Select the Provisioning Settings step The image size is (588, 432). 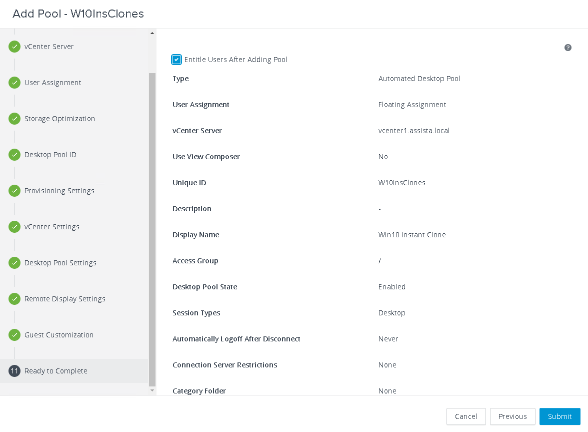click(59, 191)
